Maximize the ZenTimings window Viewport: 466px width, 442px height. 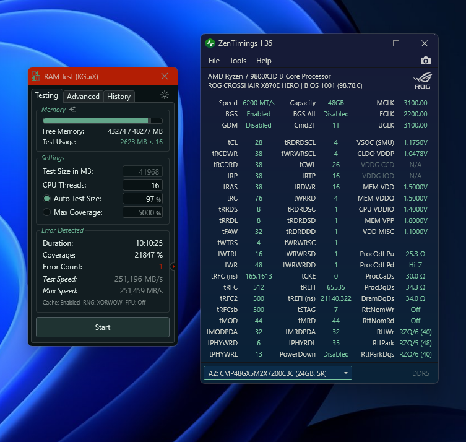396,43
